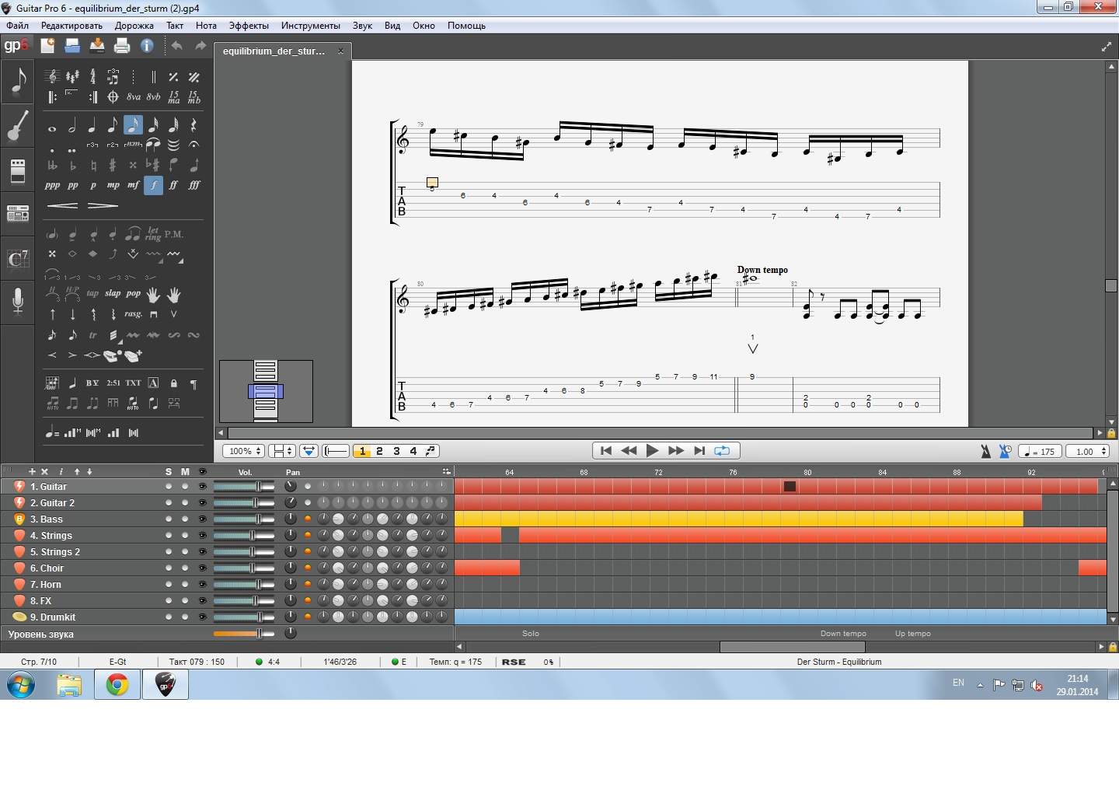Click the metronome icon
This screenshot has height=804, width=1119.
click(x=985, y=451)
